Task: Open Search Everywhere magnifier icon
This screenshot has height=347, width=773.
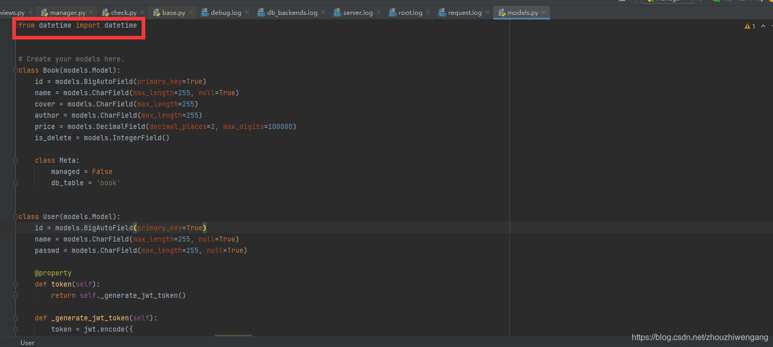Action: pos(760,2)
